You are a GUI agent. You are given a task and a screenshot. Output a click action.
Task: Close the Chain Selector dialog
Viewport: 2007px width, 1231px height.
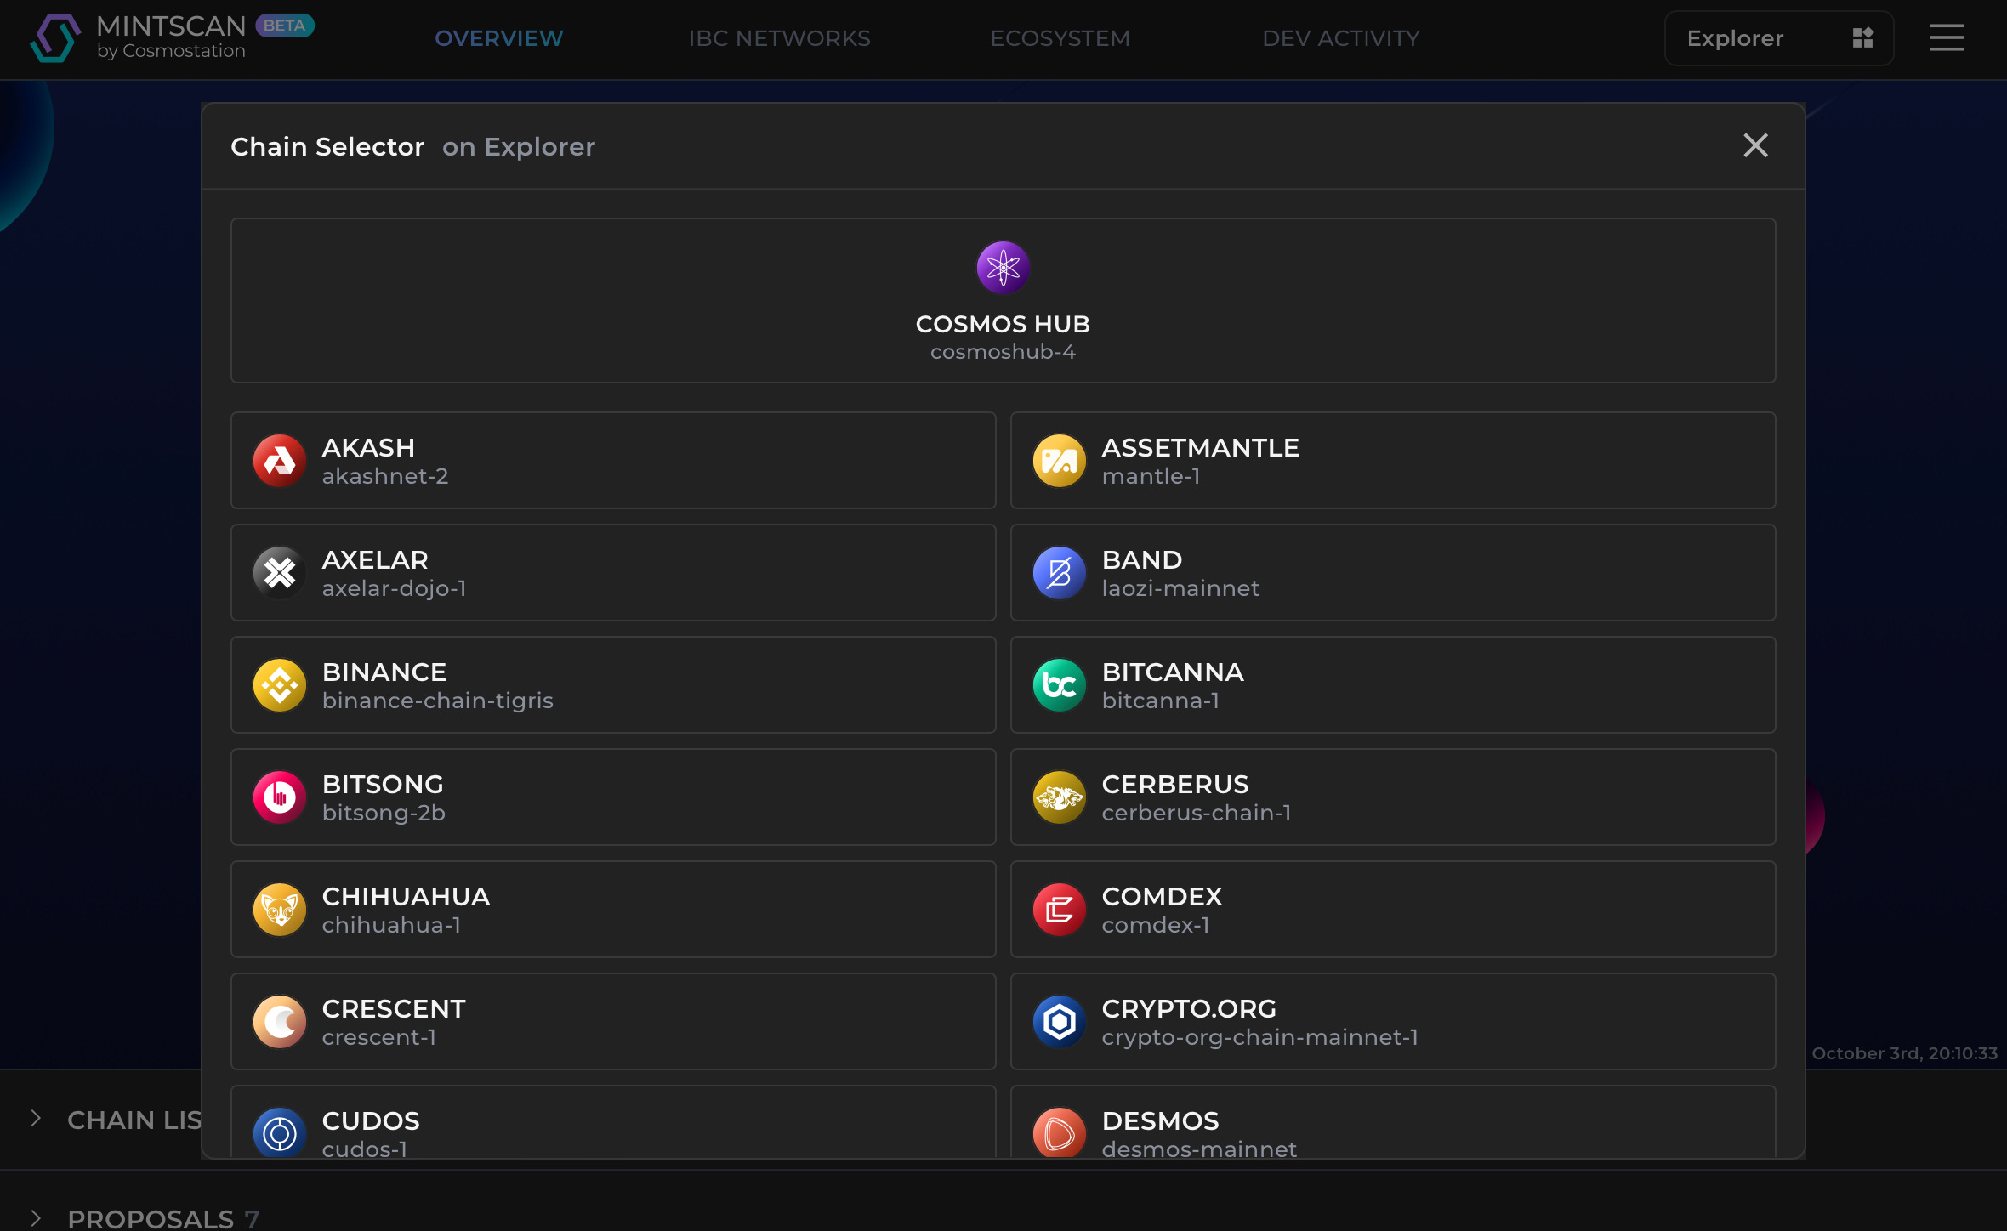(x=1755, y=145)
